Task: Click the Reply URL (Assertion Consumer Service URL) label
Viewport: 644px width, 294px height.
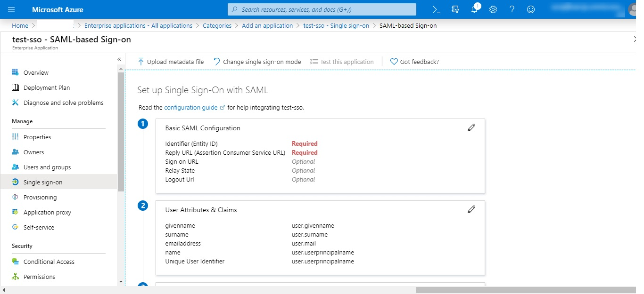Action: click(x=225, y=152)
